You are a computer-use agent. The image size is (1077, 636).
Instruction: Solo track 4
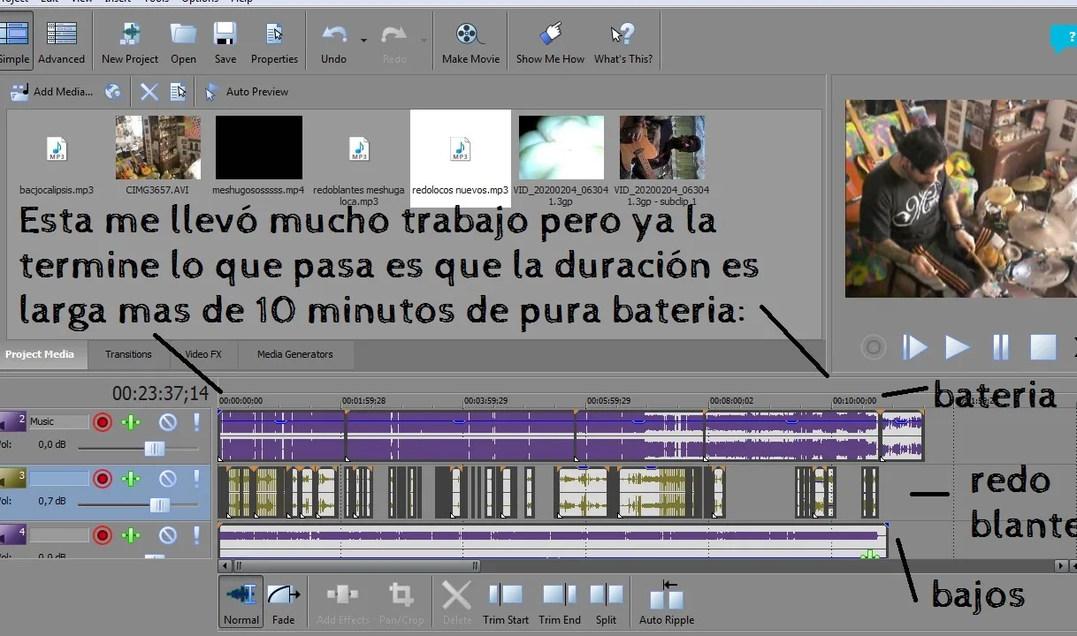196,535
